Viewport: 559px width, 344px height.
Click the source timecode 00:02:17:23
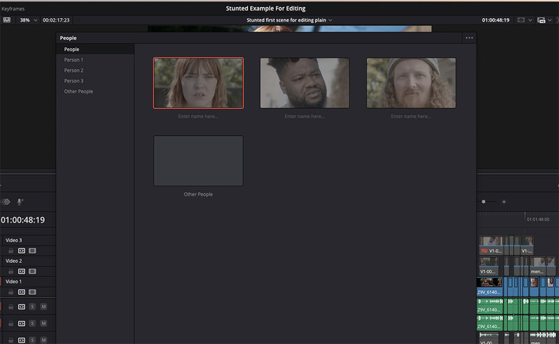click(x=56, y=20)
